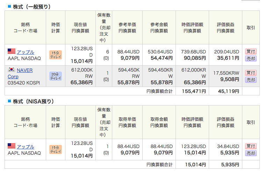Click US flag icon in 一般預り Apple row

click(x=12, y=51)
